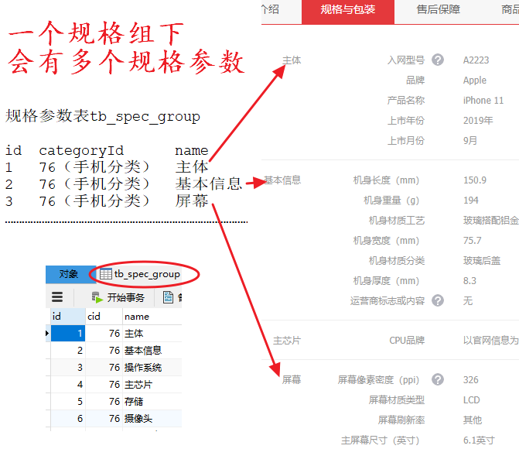Click the help icon beside 入网型号
Screen dimensions: 519x449
(x=438, y=60)
